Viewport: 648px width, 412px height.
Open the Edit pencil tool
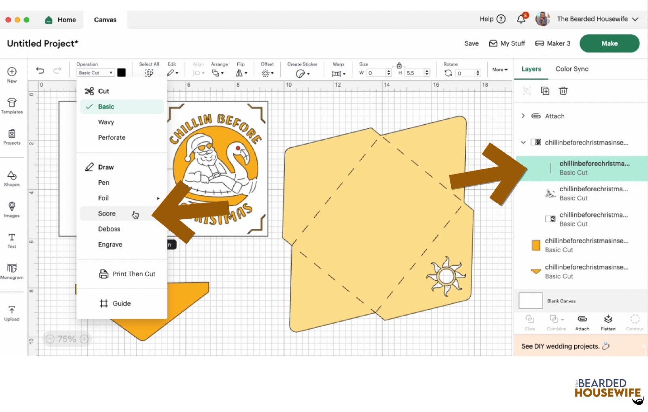[172, 73]
